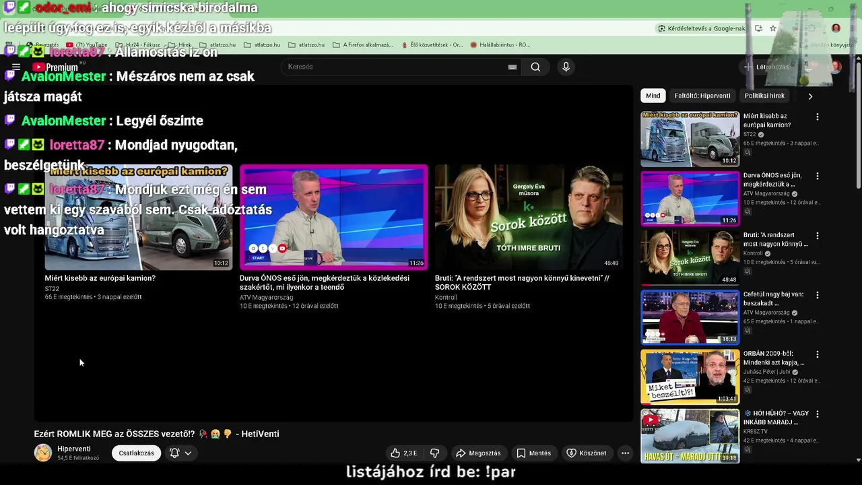Viewport: 862px width, 485px height.
Task: Click the magnifier search button
Action: pyautogui.click(x=535, y=67)
